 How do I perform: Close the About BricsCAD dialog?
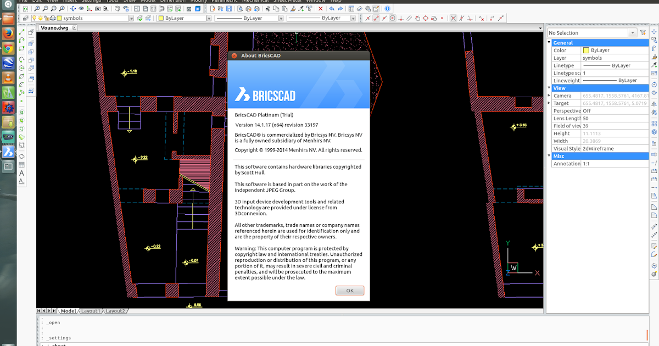[x=234, y=55]
